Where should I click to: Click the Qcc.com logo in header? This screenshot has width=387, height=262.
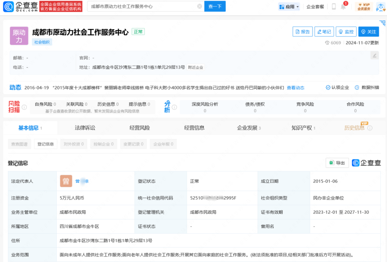tap(21, 6)
